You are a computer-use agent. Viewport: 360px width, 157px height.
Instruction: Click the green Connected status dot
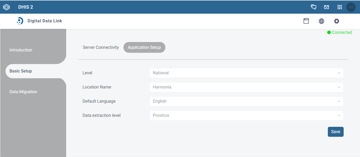coord(329,33)
